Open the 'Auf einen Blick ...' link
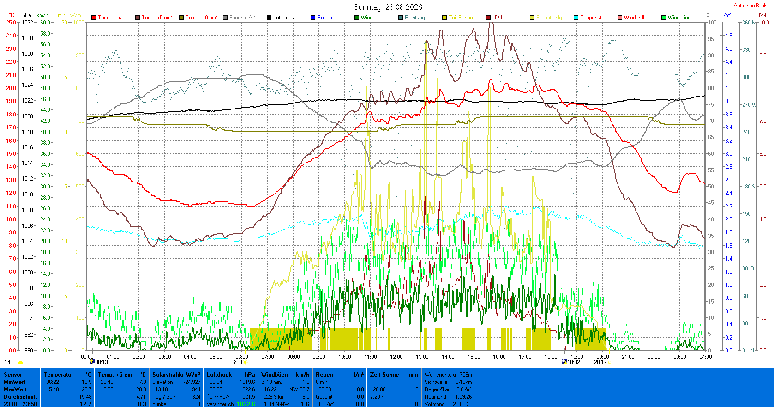Screen dimensions: 774x407 pos(753,6)
